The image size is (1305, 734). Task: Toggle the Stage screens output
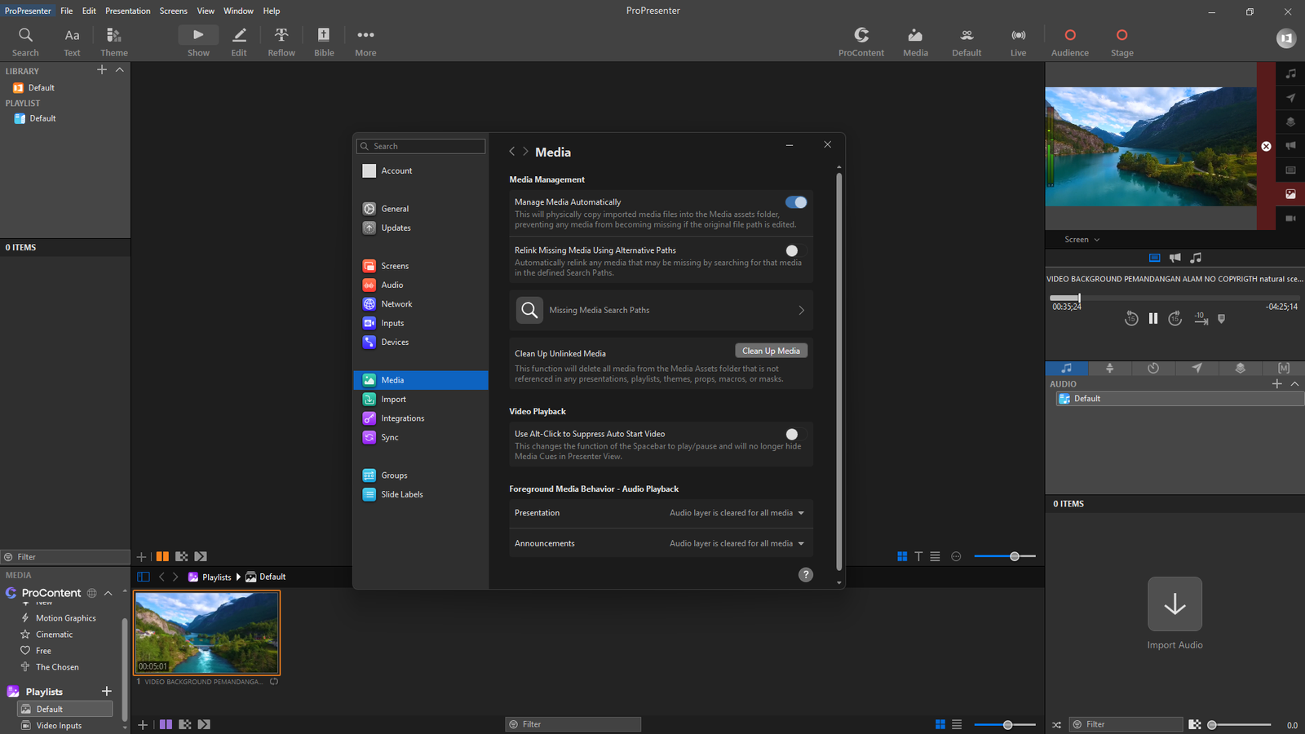pos(1122,42)
